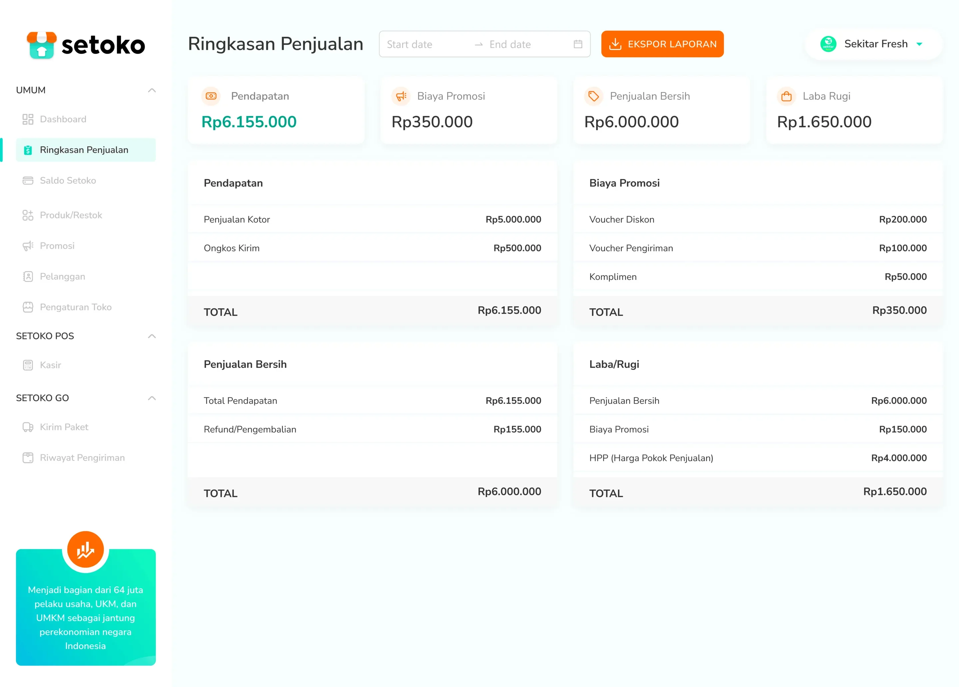Click the Dashboard grid icon
The height and width of the screenshot is (687, 959).
pyautogui.click(x=28, y=119)
